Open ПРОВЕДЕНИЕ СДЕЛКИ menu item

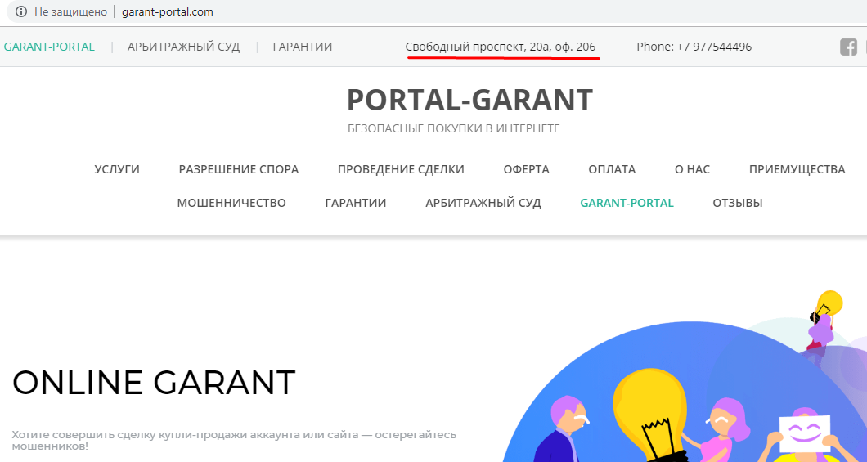pyautogui.click(x=401, y=169)
